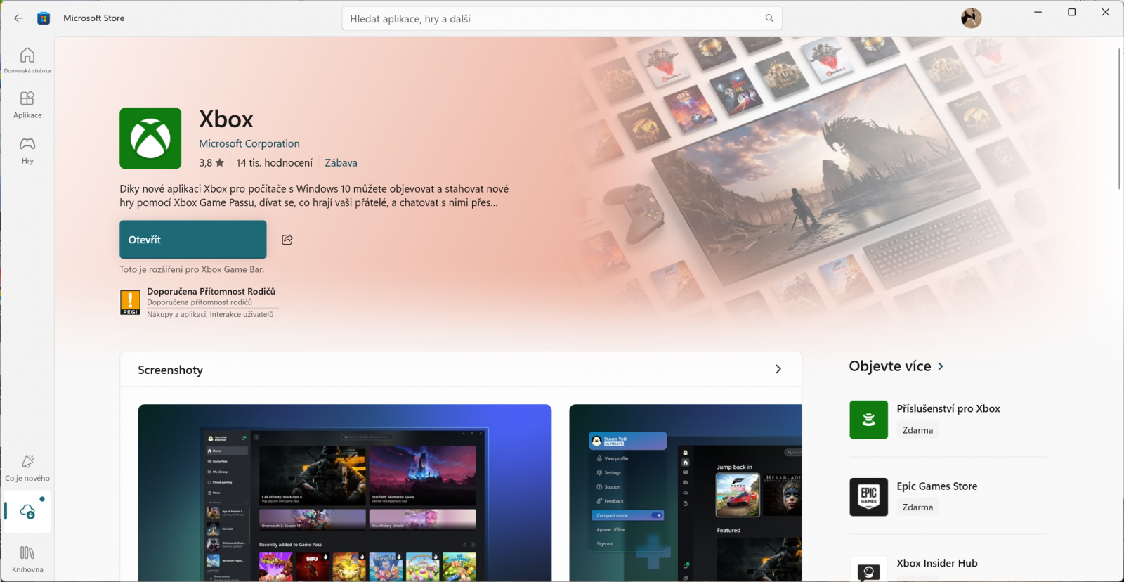The image size is (1124, 582).
Task: Minimize the Microsoft Store window
Action: coord(1038,12)
